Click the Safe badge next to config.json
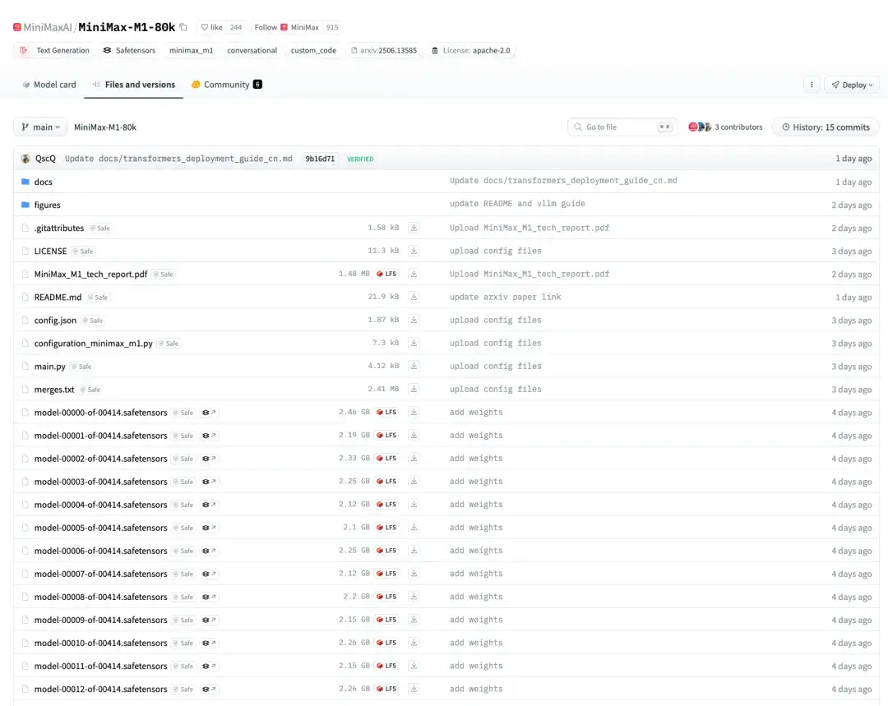Image resolution: width=888 pixels, height=706 pixels. 93,321
